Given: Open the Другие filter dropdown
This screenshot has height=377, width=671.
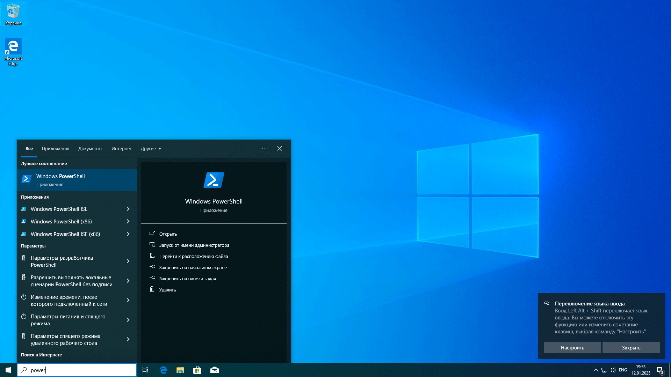Looking at the screenshot, I should pos(151,148).
